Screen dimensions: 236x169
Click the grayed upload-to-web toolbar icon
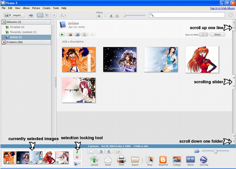point(63,15)
